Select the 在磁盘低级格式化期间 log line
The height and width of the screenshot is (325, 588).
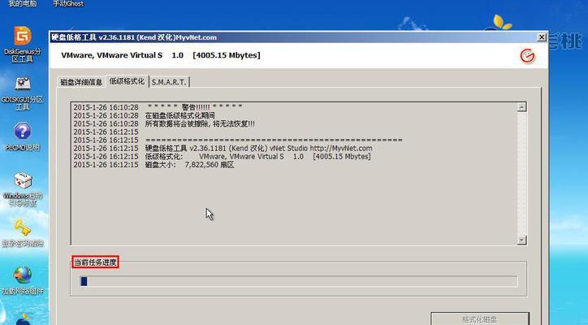pos(144,115)
